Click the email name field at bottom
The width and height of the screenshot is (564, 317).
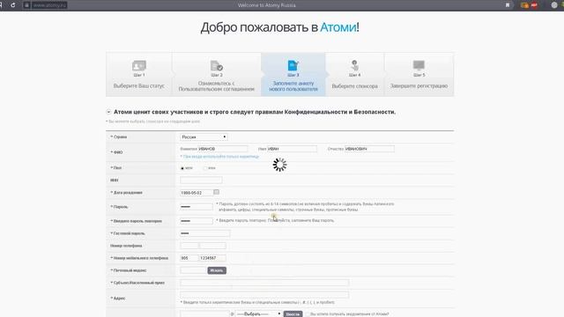click(x=204, y=313)
